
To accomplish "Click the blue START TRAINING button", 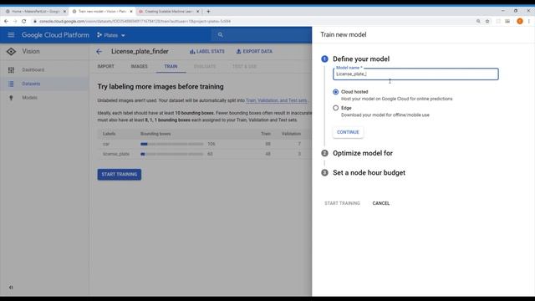I will pos(119,175).
